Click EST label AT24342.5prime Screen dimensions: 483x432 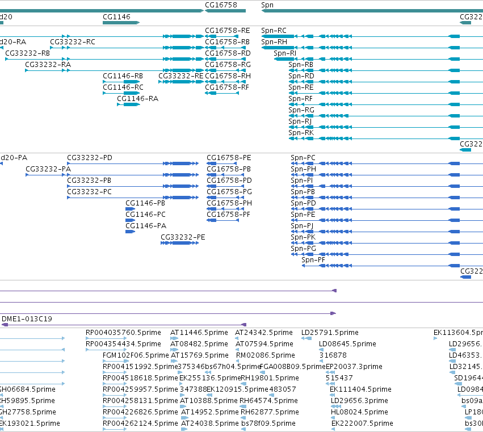(264, 333)
